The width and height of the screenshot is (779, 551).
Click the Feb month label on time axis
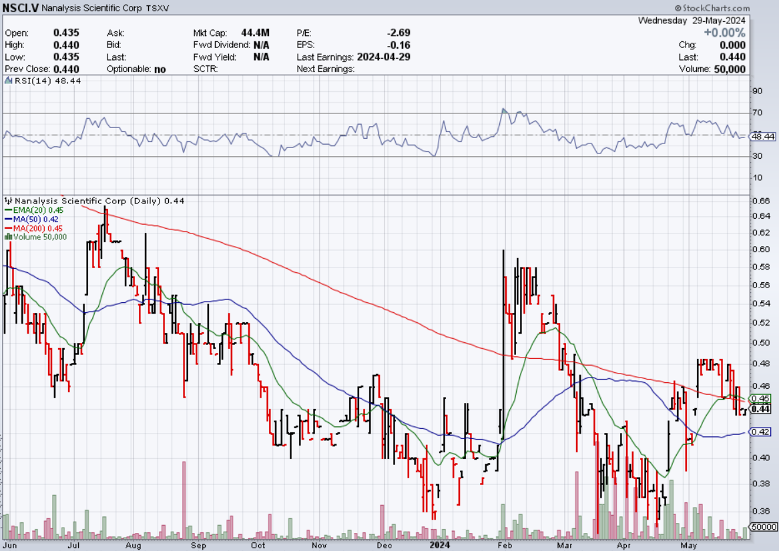504,545
